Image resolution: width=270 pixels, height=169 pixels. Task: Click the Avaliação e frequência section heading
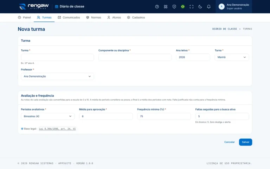[x=37, y=95]
